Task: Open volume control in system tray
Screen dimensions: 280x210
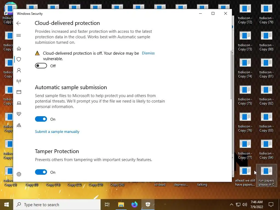Action: pyautogui.click(x=245, y=205)
